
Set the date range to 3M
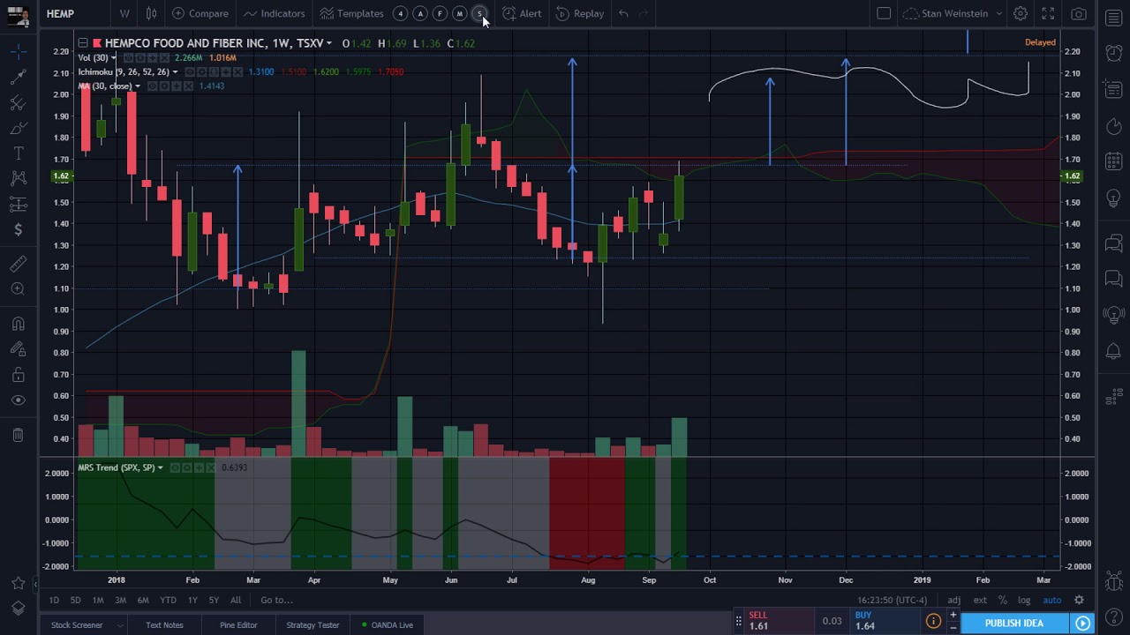click(120, 601)
